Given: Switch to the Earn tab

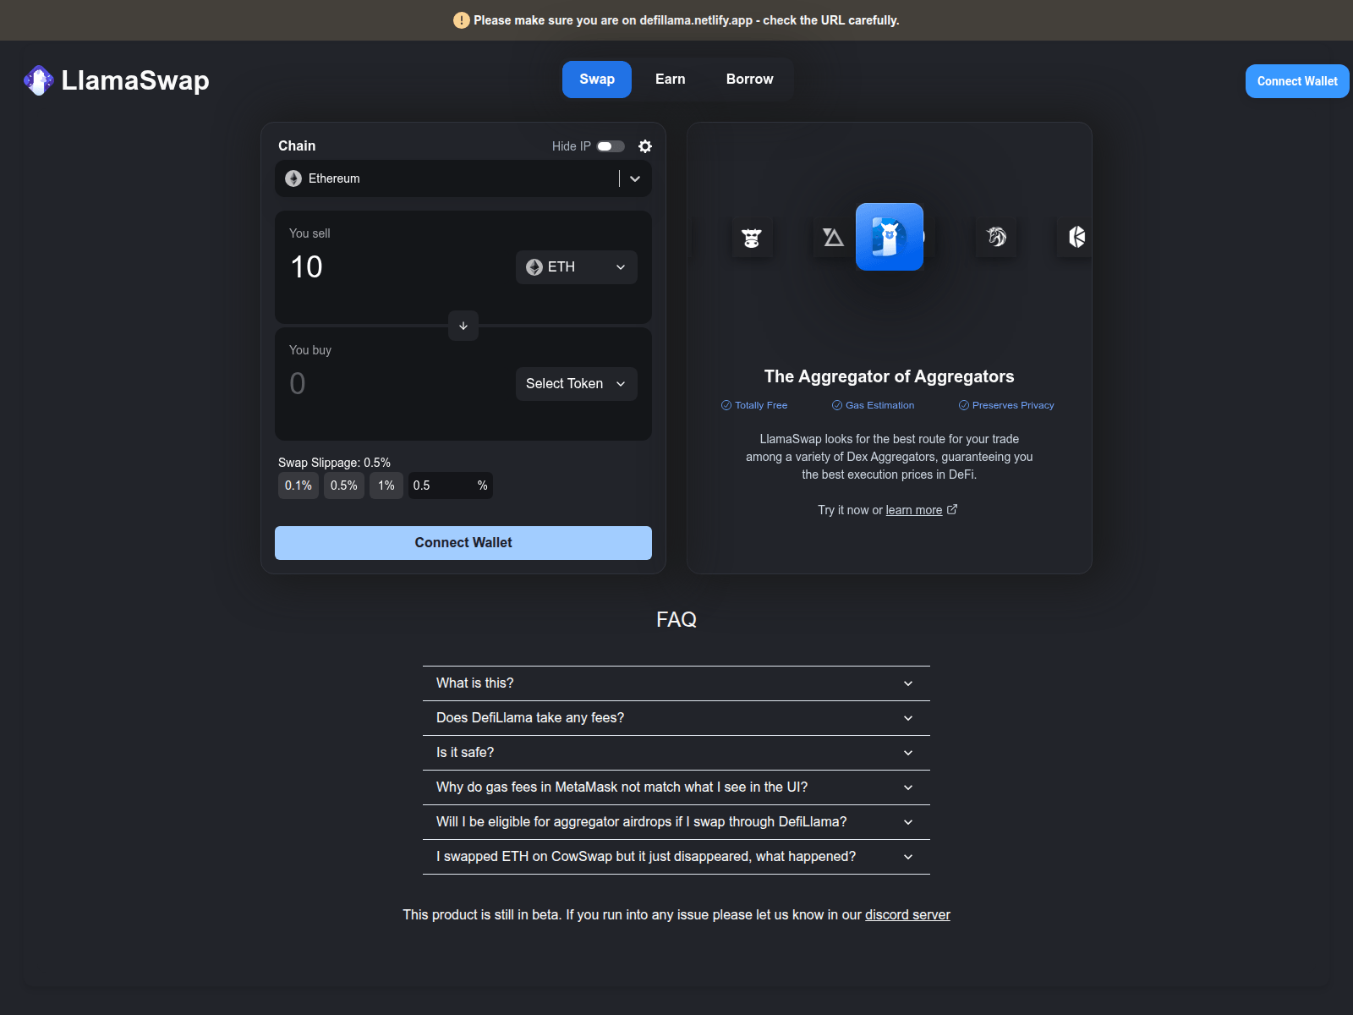Looking at the screenshot, I should click(x=671, y=80).
